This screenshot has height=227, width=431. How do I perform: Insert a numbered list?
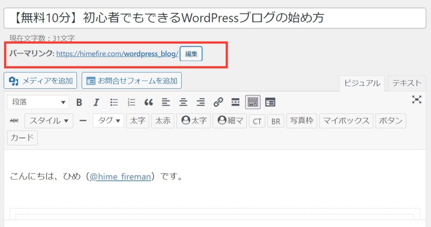pyautogui.click(x=131, y=103)
